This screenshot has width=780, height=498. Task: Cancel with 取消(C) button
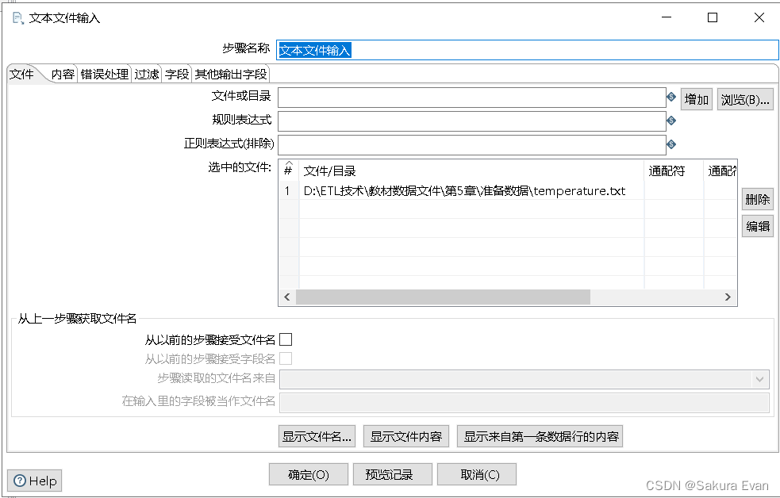(x=477, y=475)
